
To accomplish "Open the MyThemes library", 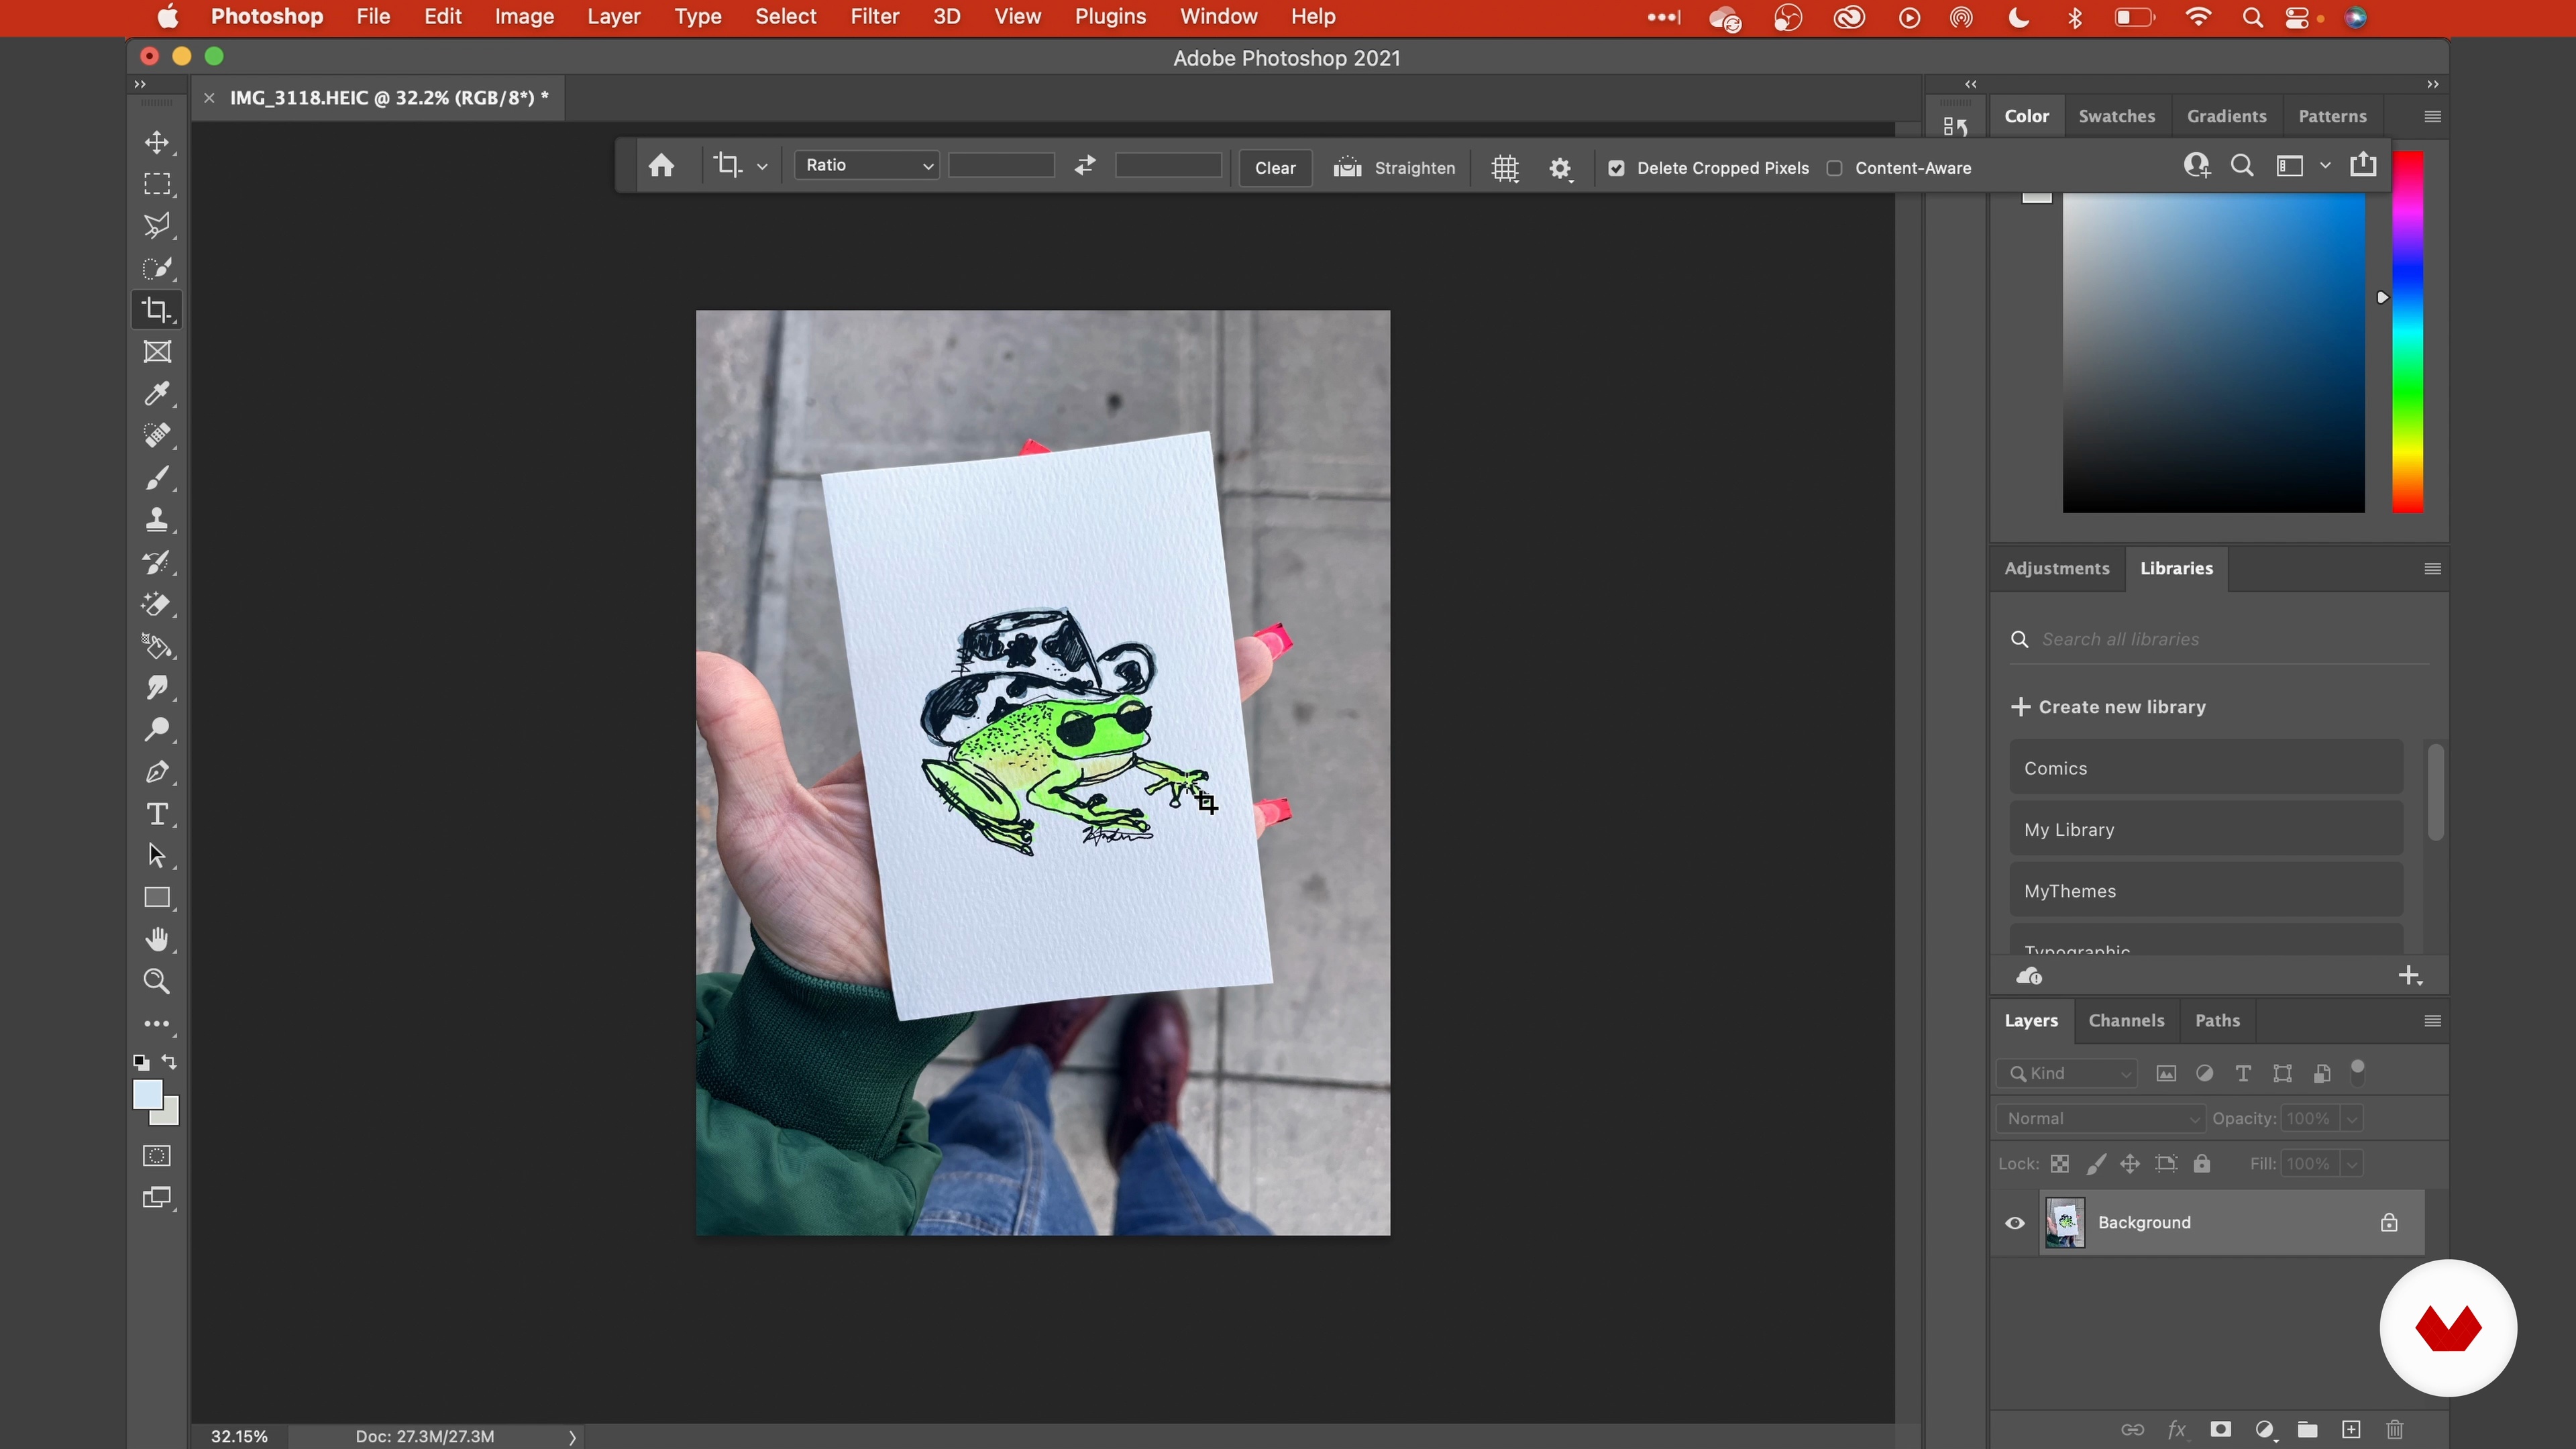I will click(2206, 890).
